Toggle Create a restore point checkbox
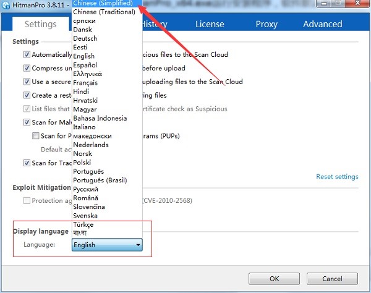This screenshot has width=371, height=293. tap(27, 95)
